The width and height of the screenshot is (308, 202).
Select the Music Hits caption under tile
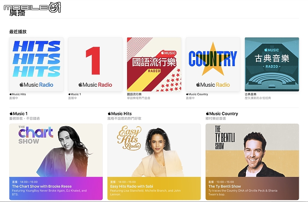18,94
